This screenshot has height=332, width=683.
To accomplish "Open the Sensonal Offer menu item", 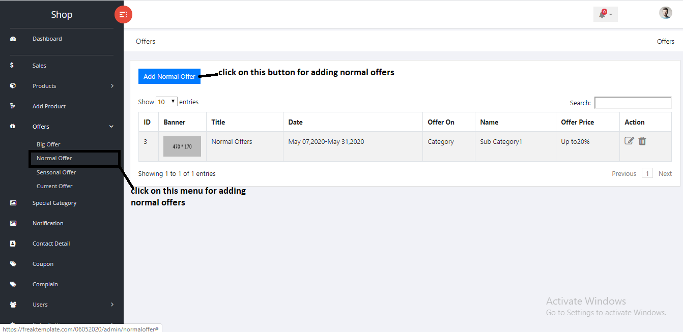I will pos(56,172).
